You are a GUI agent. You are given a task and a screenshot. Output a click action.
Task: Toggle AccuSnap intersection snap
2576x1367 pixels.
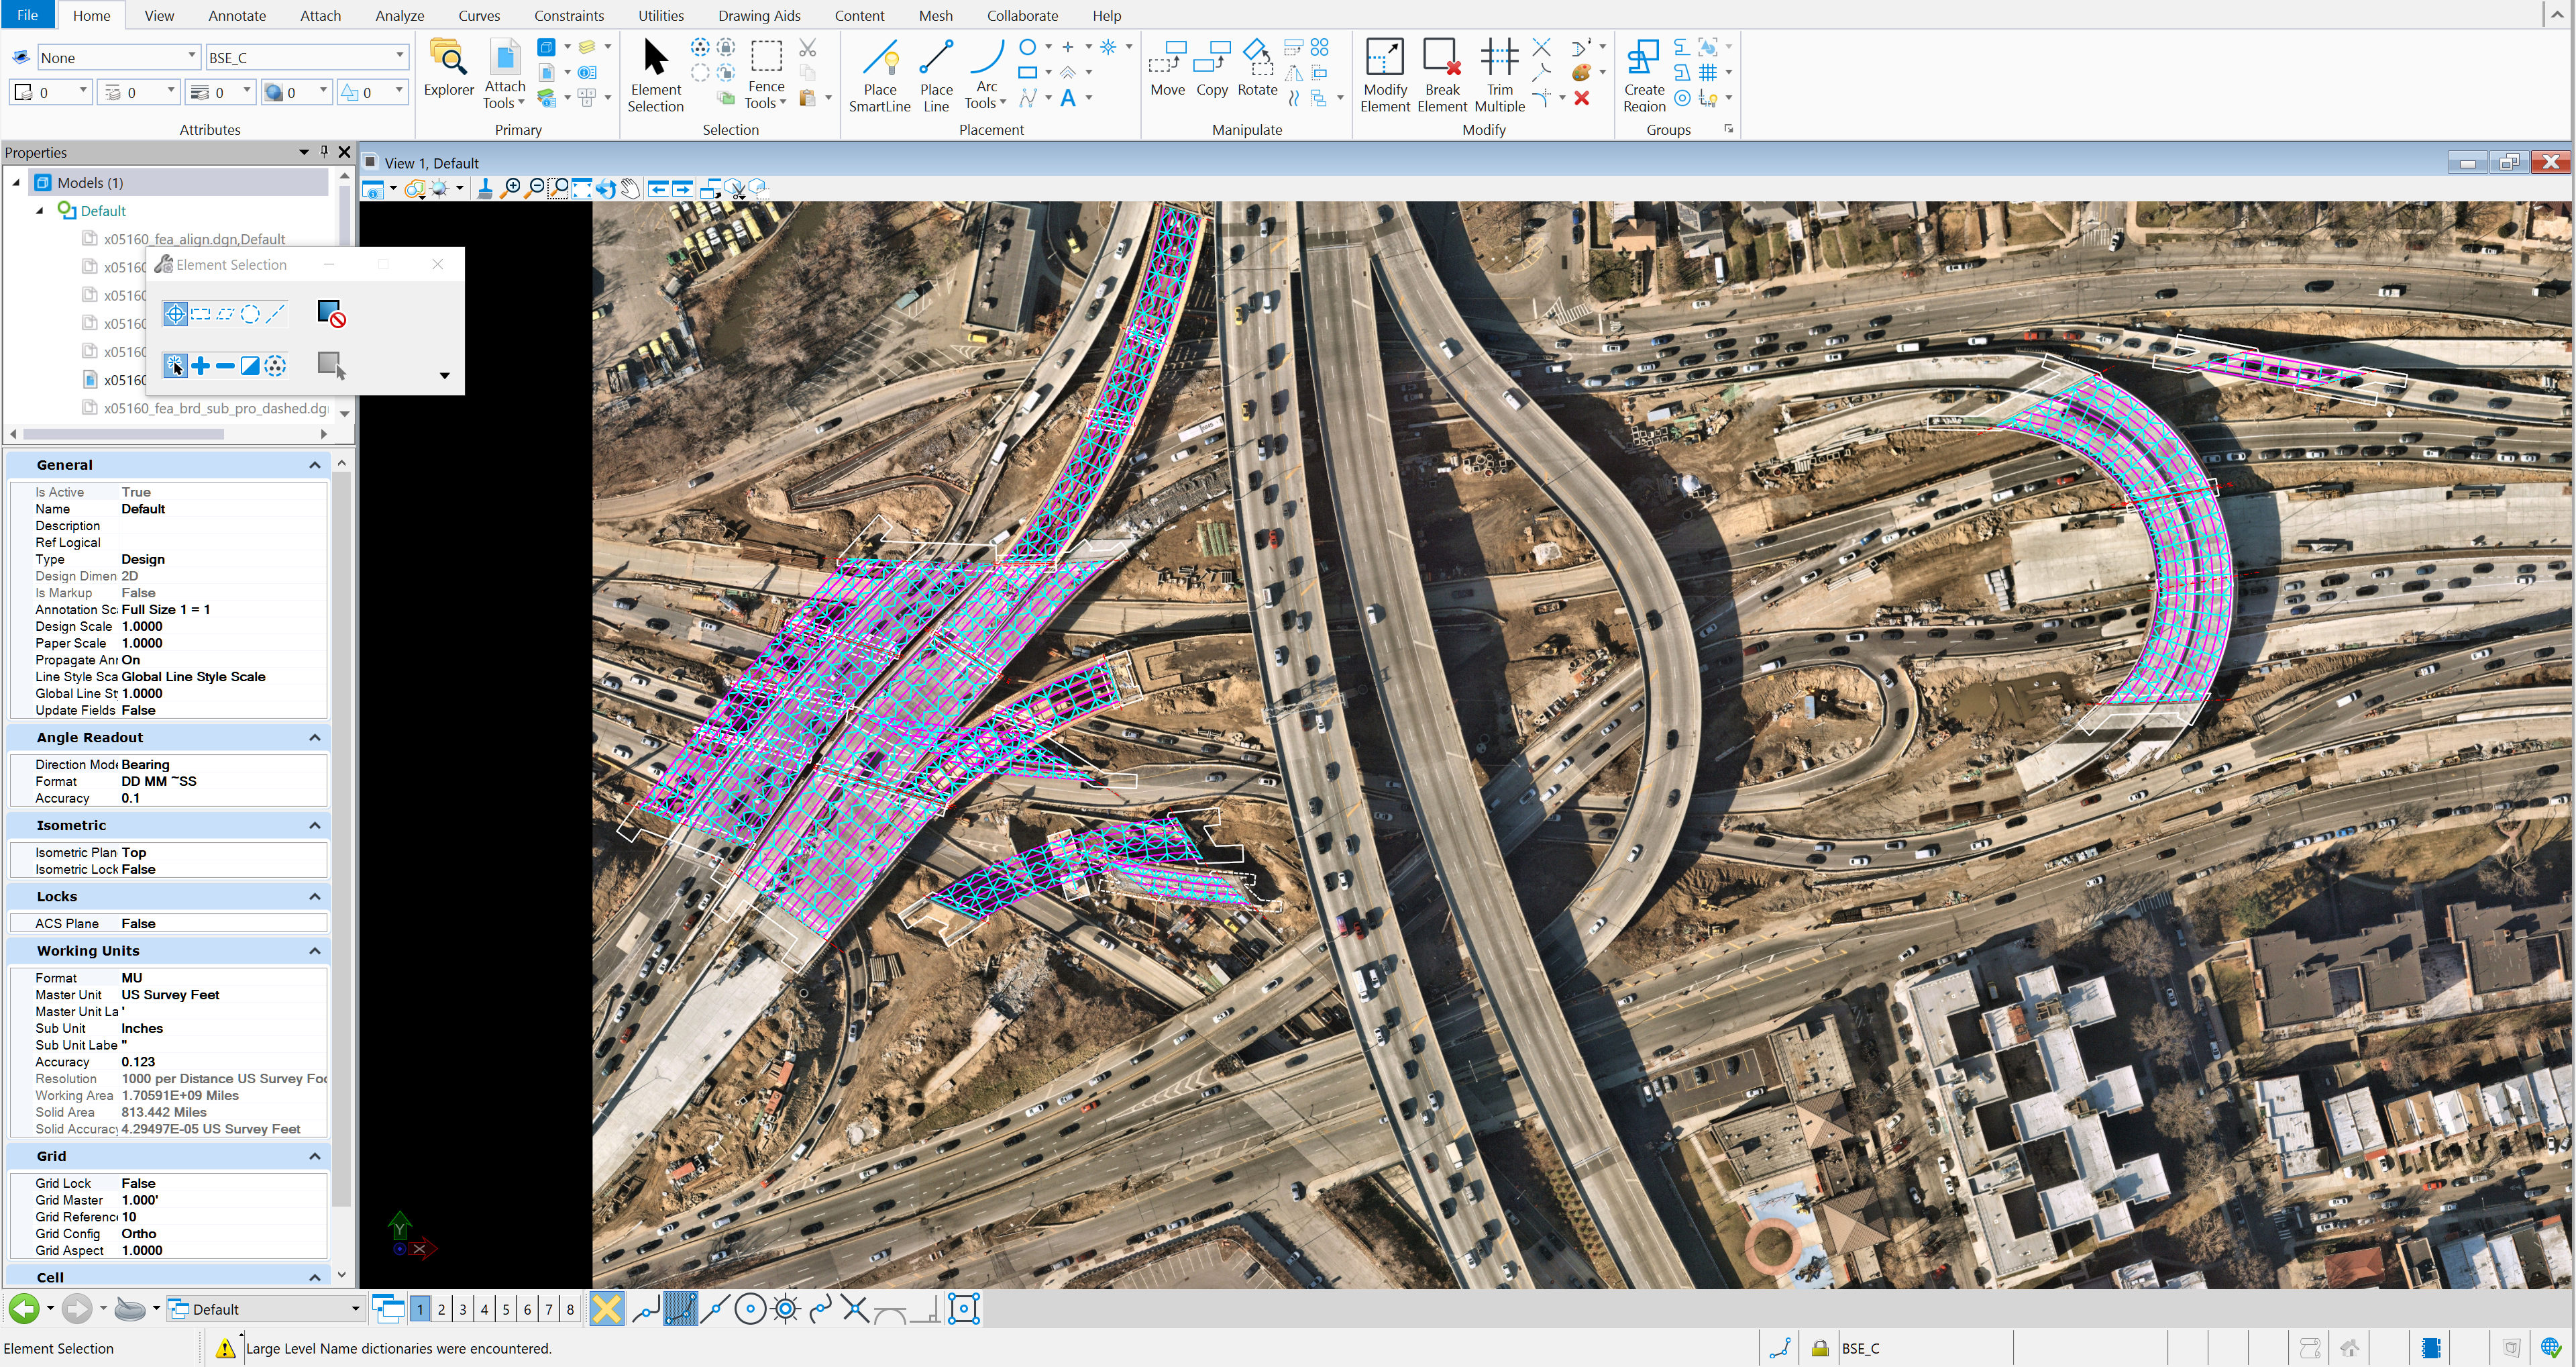click(856, 1308)
